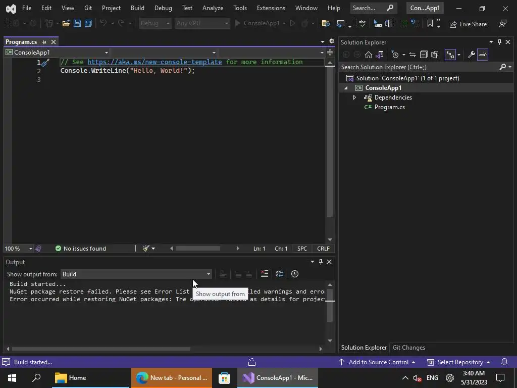
Task: Open the Debug configuration dropdown
Action: (x=155, y=23)
